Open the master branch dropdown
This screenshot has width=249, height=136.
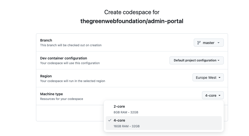(x=208, y=43)
